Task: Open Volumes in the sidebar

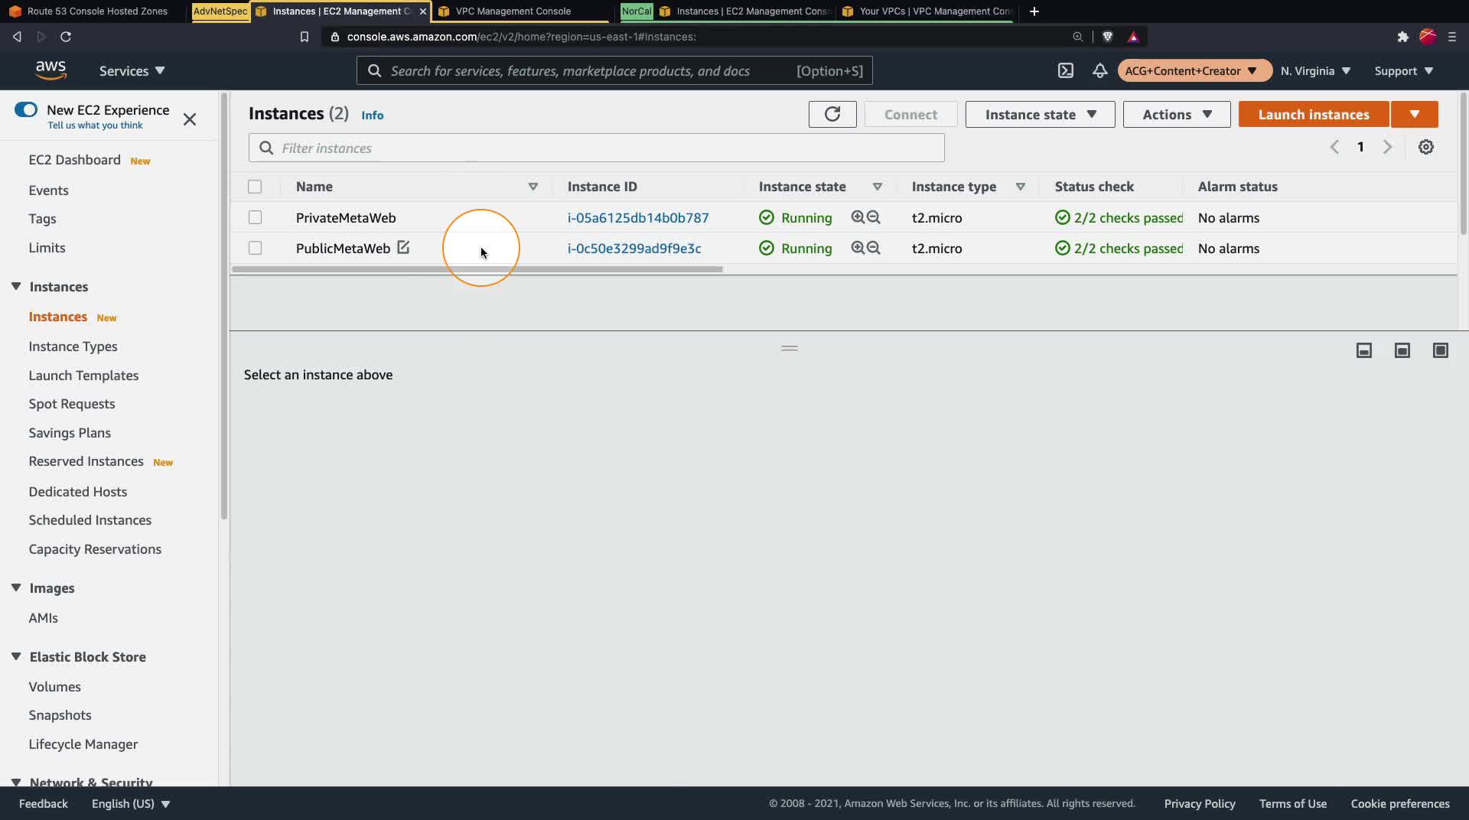Action: coord(54,687)
